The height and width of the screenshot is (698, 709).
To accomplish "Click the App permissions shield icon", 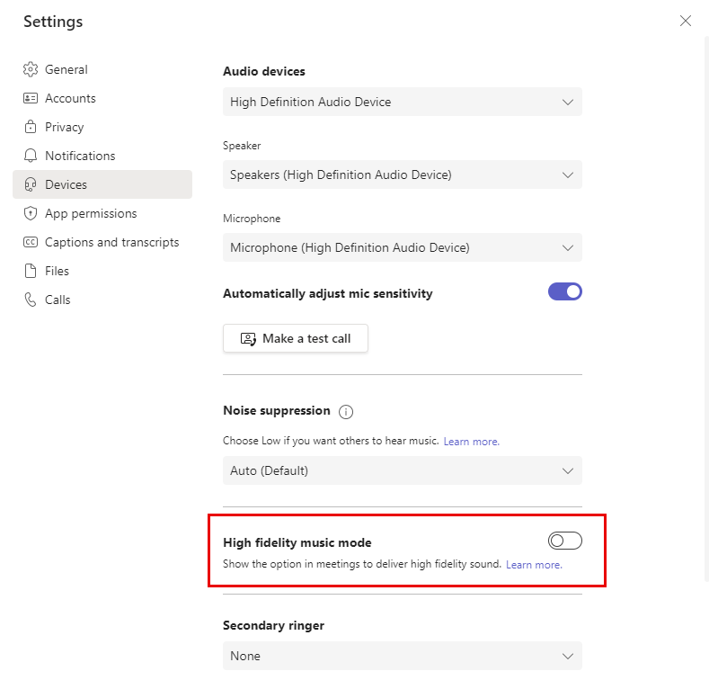I will coord(31,213).
